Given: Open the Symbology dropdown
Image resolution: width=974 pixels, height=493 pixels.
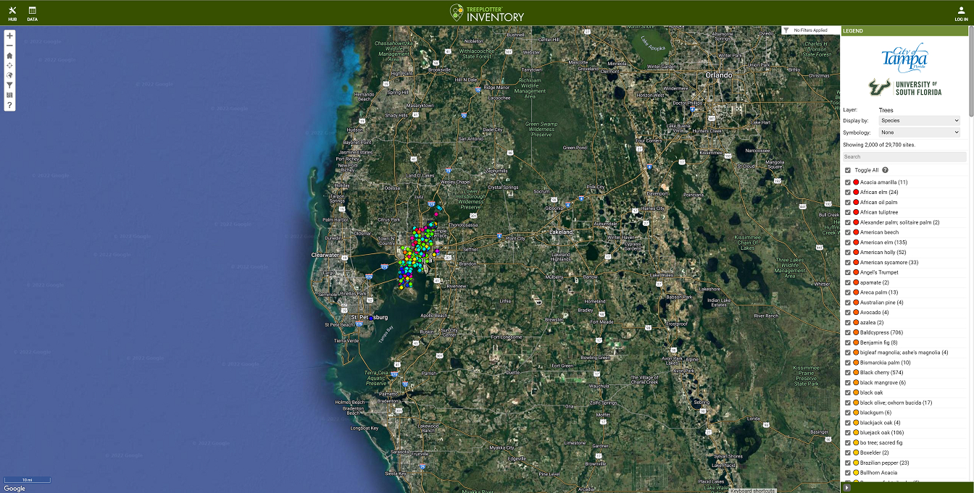Looking at the screenshot, I should coord(919,132).
